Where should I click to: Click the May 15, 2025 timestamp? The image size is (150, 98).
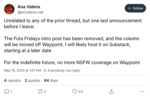click(x=22, y=70)
